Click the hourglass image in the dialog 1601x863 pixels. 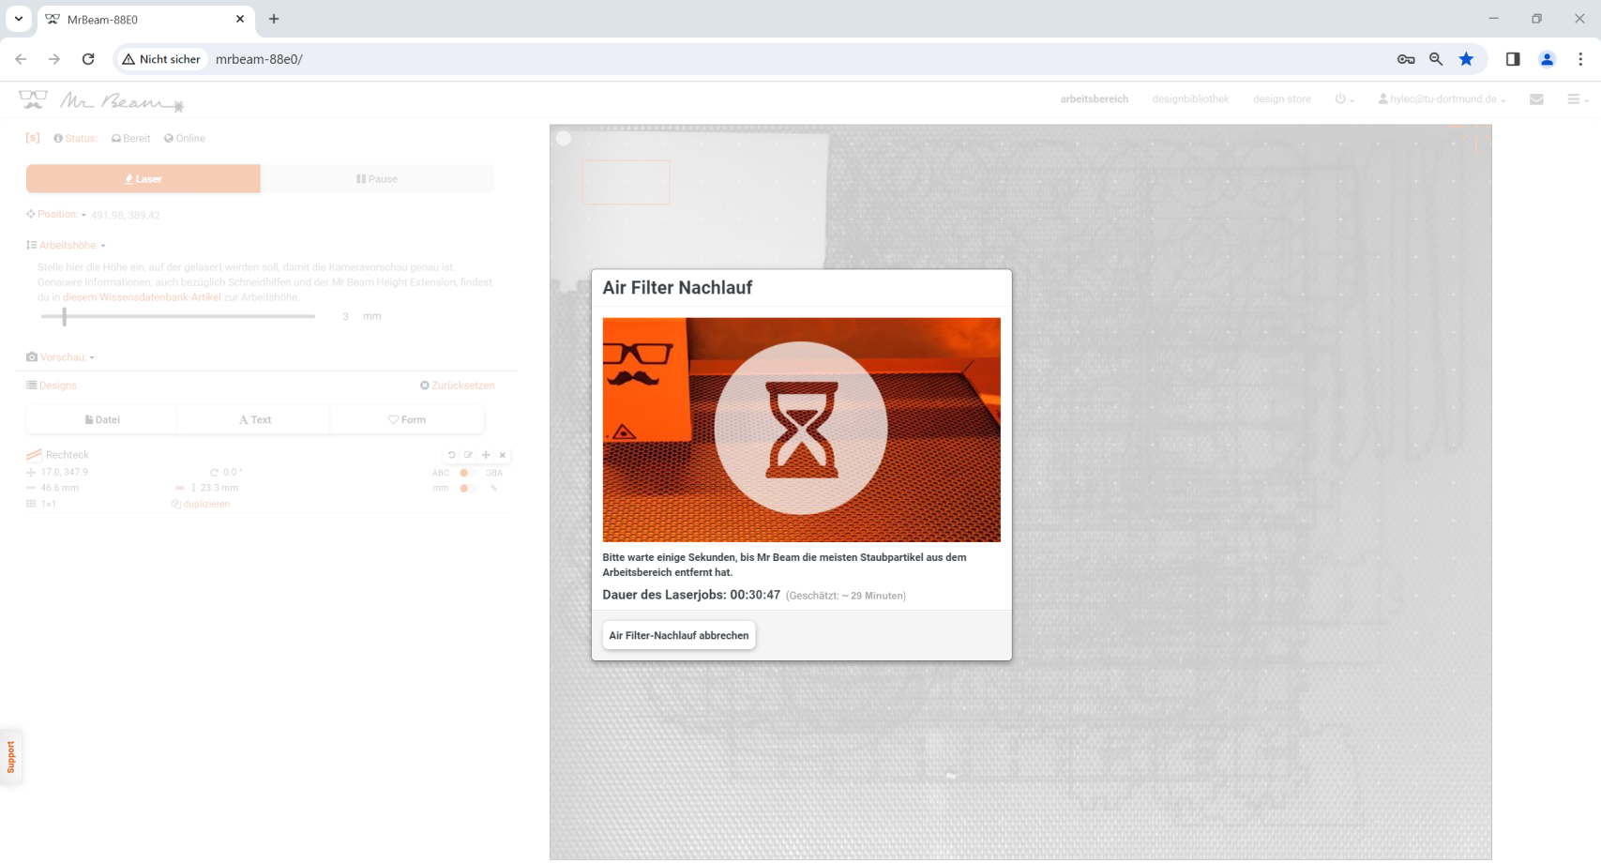click(801, 429)
